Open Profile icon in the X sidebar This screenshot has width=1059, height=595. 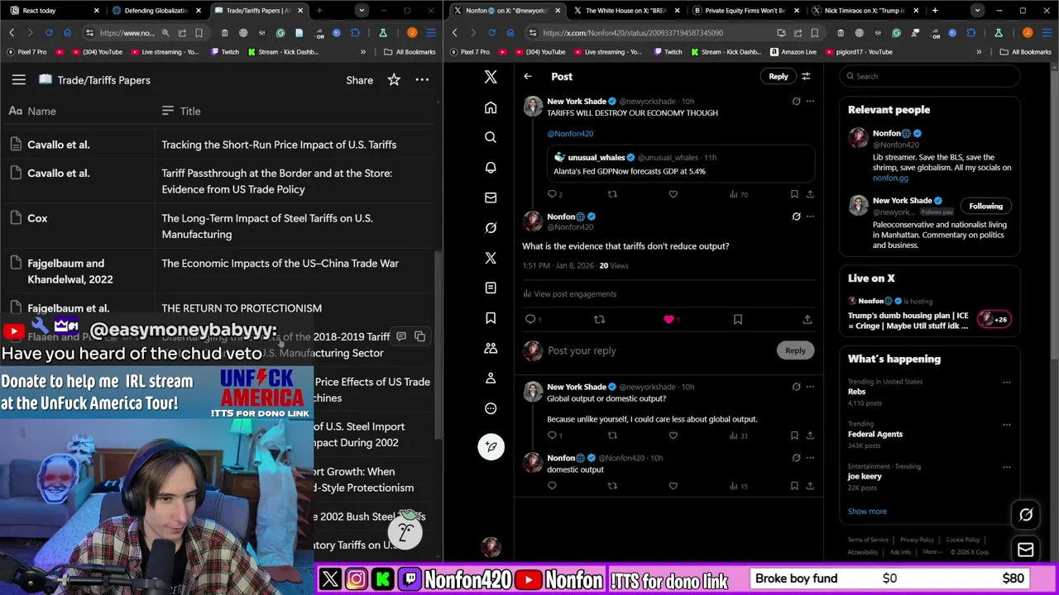click(x=491, y=378)
